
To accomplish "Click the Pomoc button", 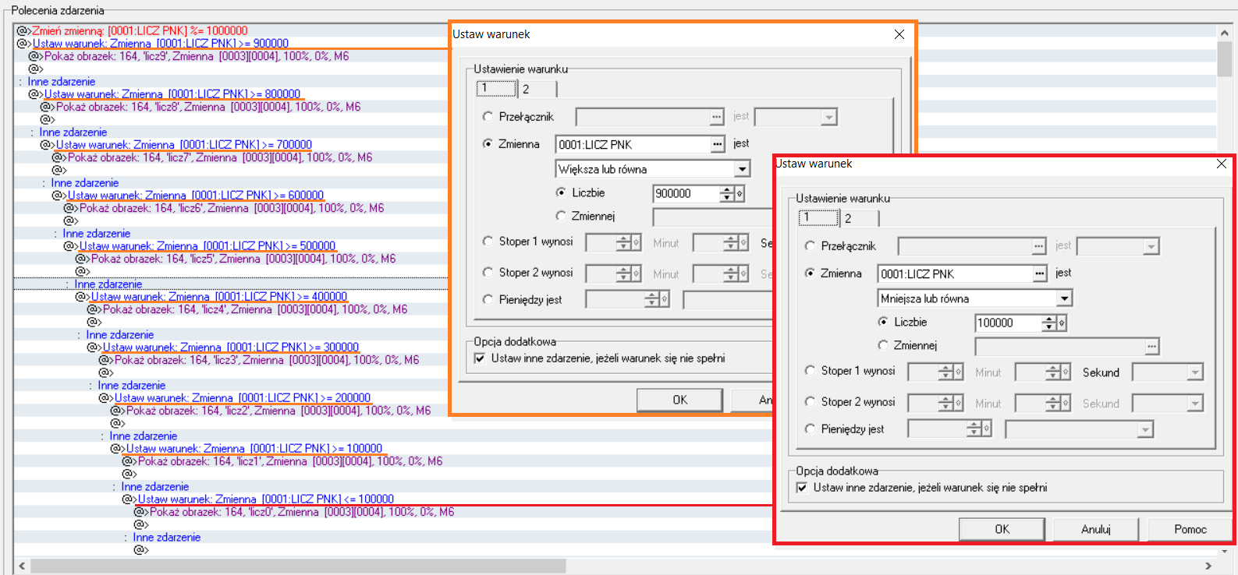I will coord(1190,529).
